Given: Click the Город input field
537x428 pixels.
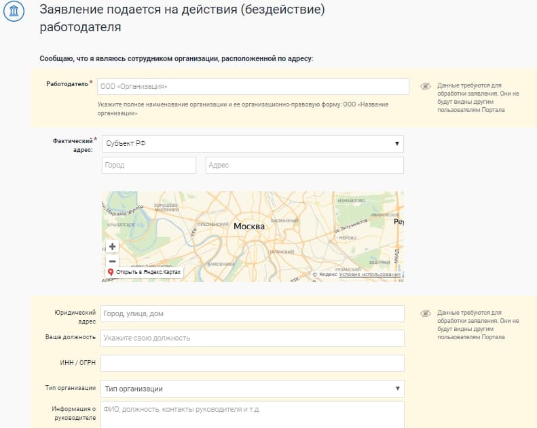Looking at the screenshot, I should pos(149,165).
